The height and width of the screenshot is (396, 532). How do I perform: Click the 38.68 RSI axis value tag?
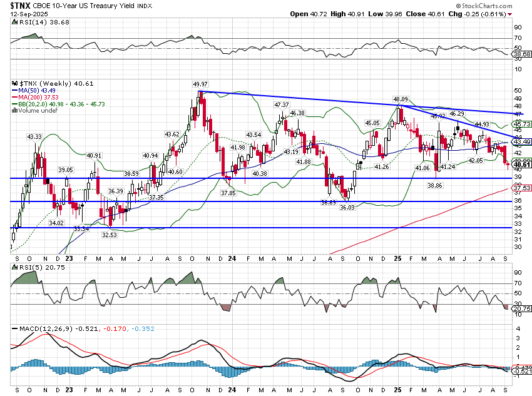coord(521,54)
